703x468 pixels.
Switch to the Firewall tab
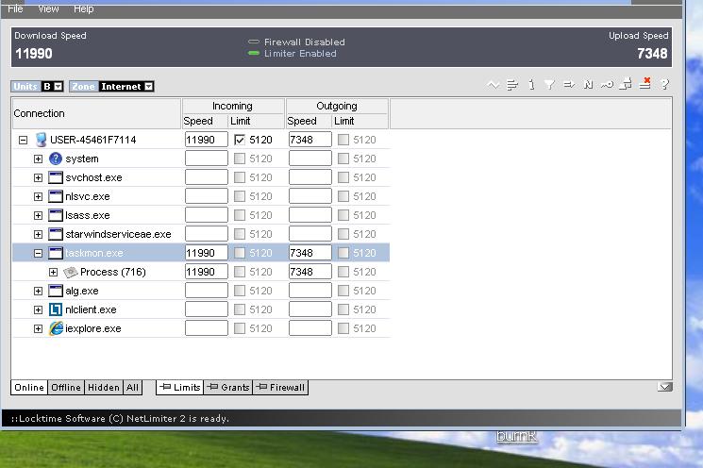281,388
